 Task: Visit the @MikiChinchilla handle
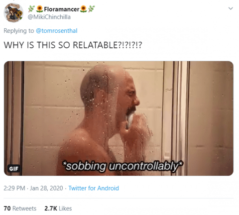[49, 17]
